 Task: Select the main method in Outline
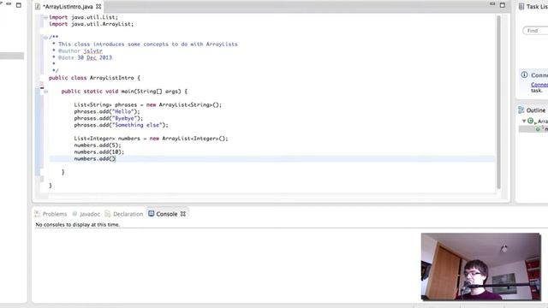533,129
